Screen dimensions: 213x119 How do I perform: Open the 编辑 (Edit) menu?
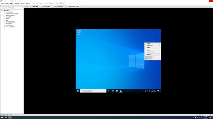tap(7, 3)
